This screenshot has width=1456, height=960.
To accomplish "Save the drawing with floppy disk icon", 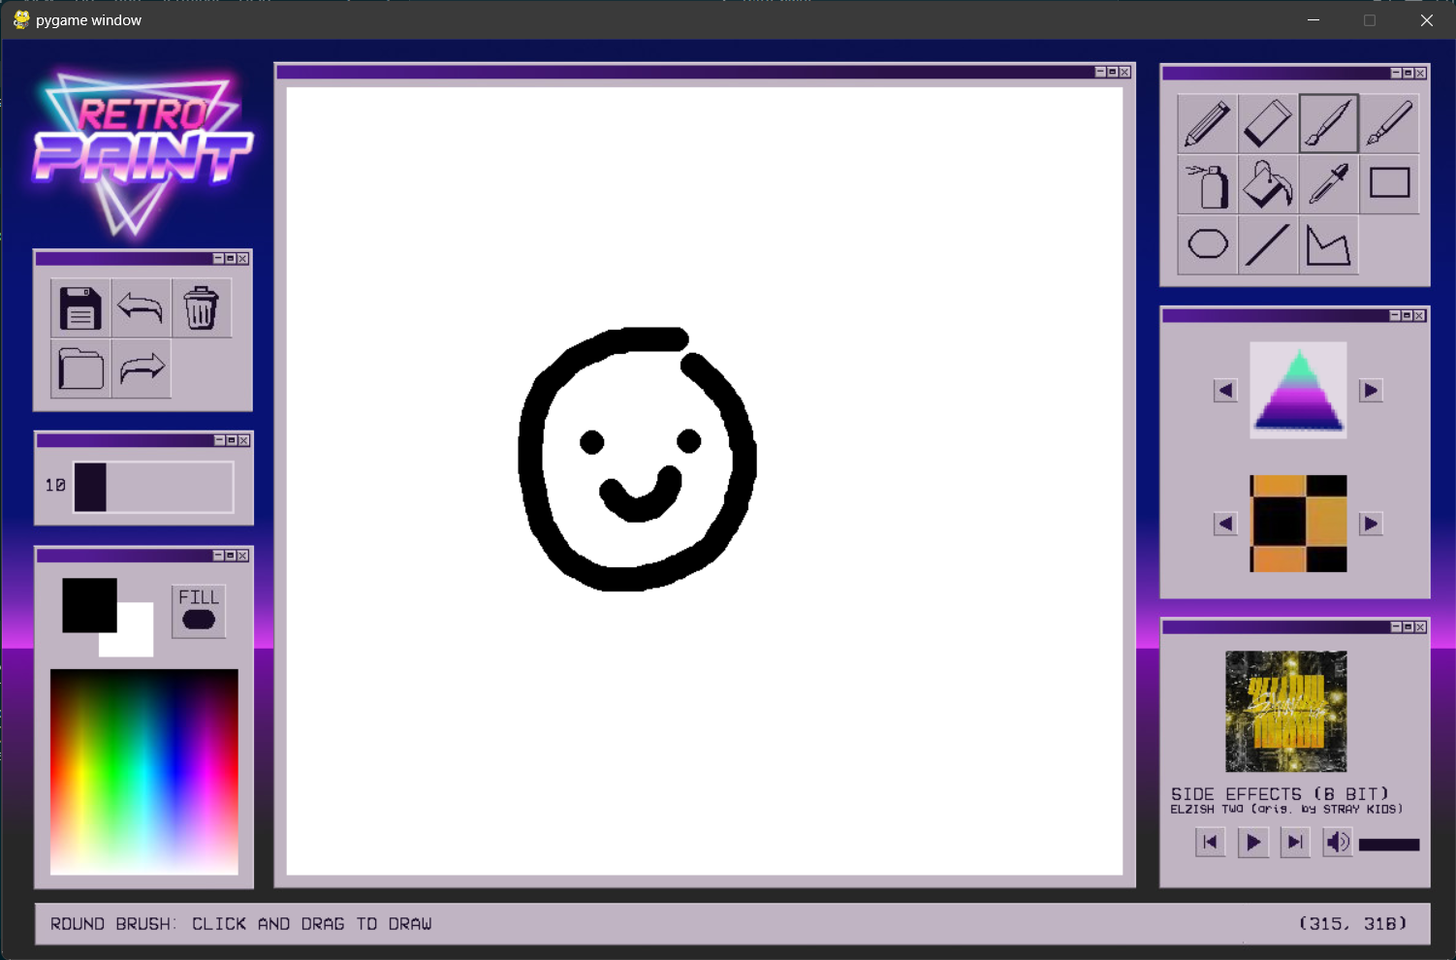I will coord(80,308).
